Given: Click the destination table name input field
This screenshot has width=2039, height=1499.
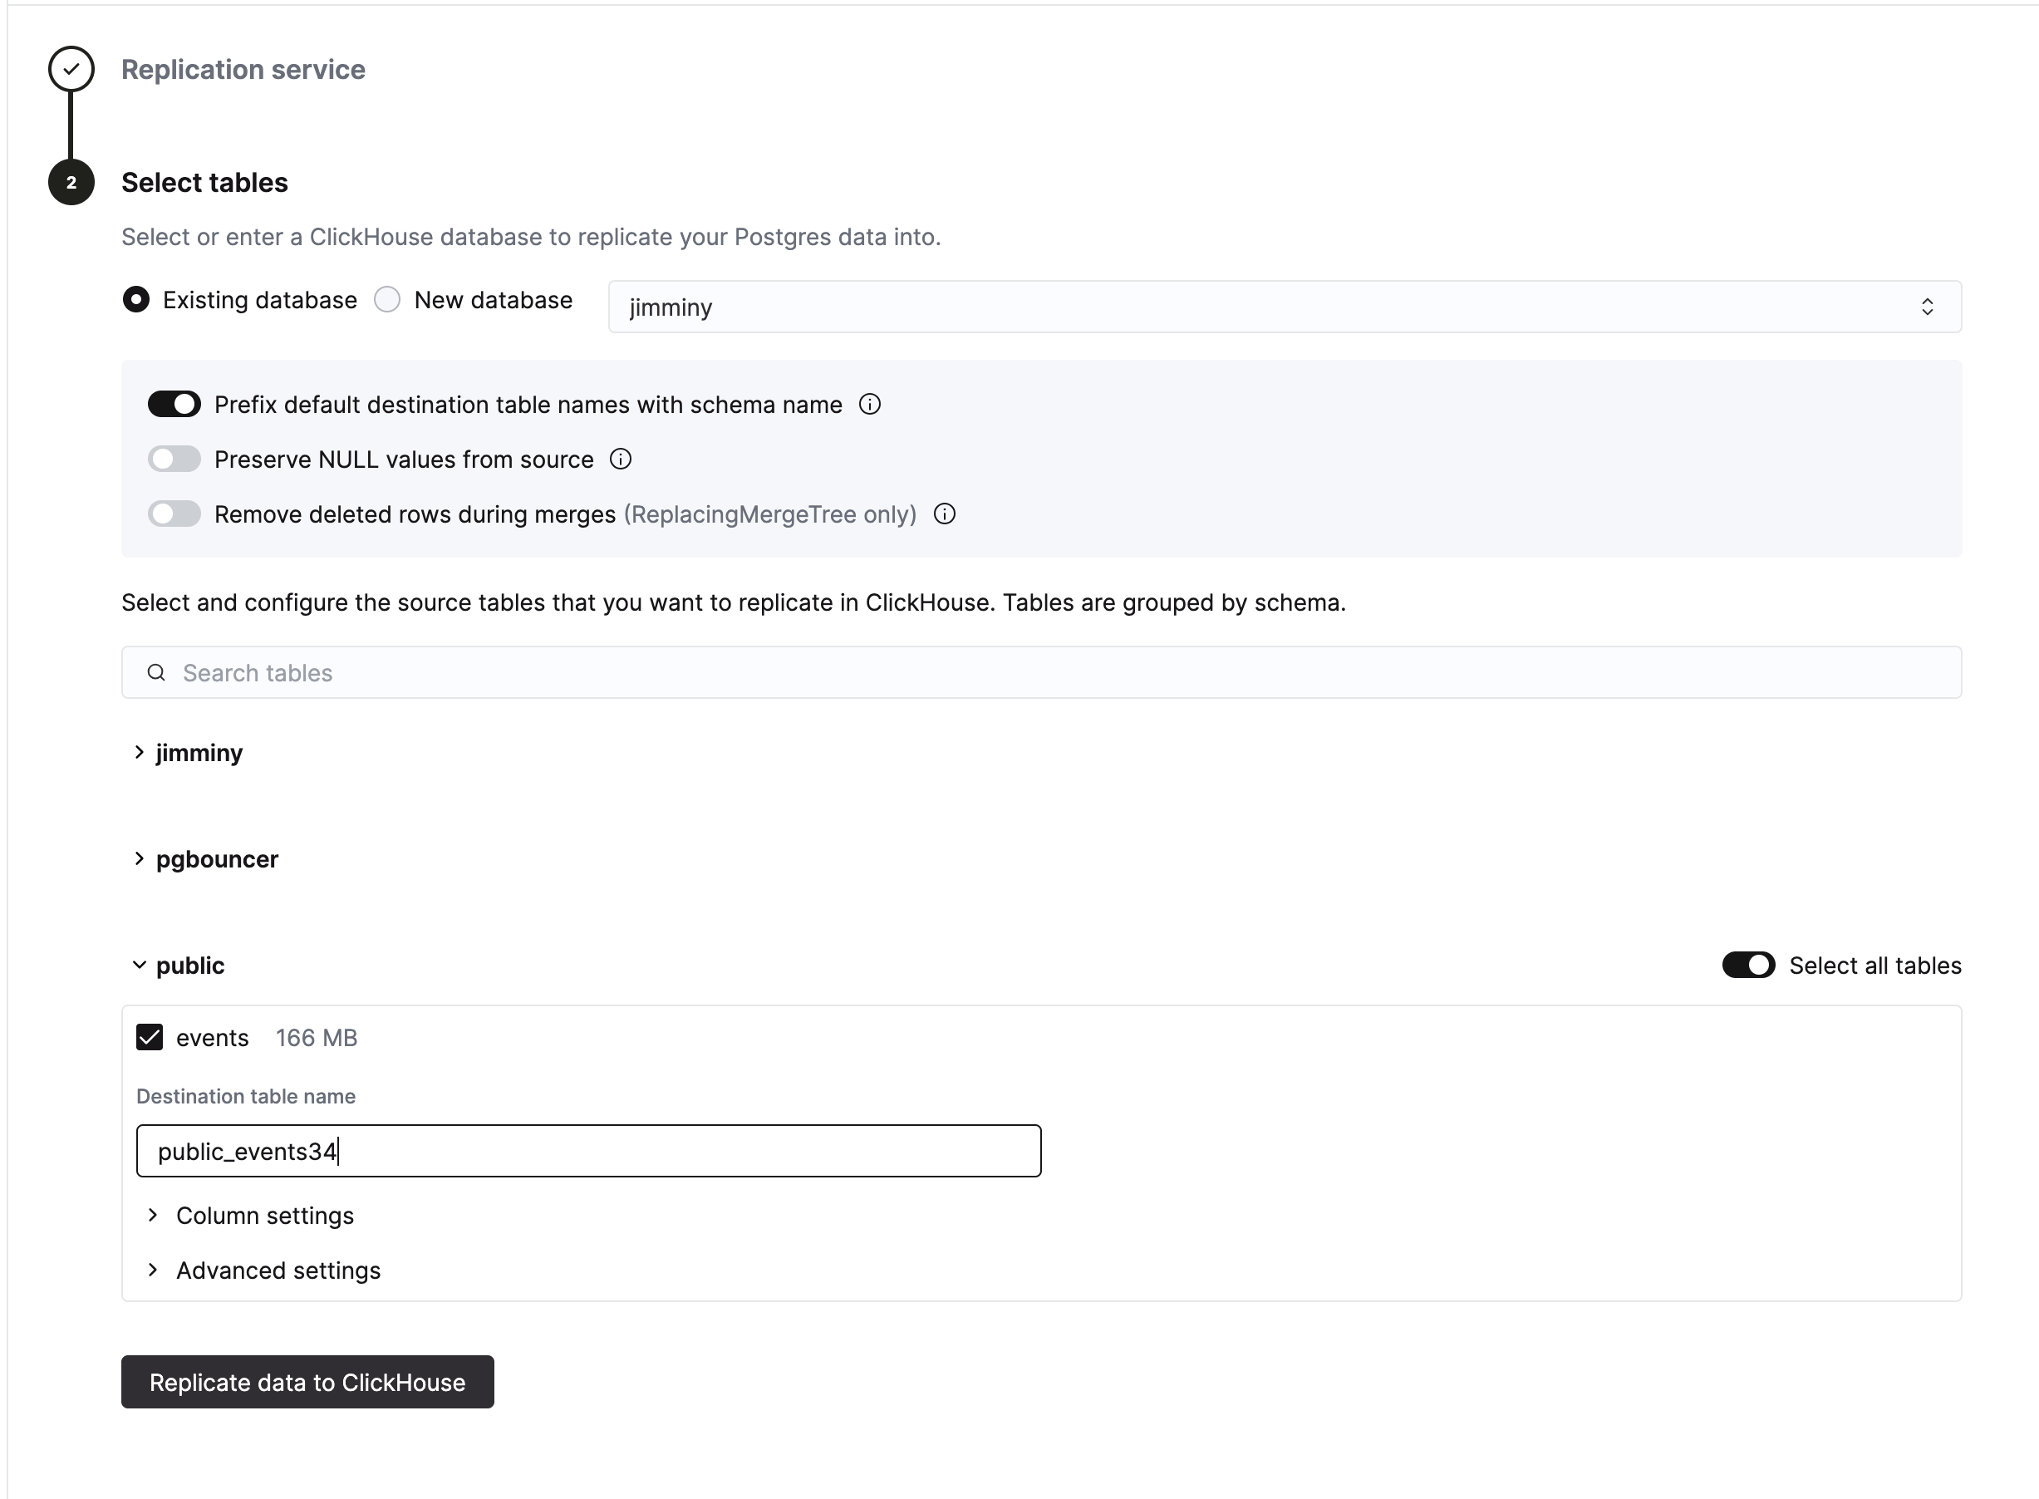Looking at the screenshot, I should tap(588, 1151).
